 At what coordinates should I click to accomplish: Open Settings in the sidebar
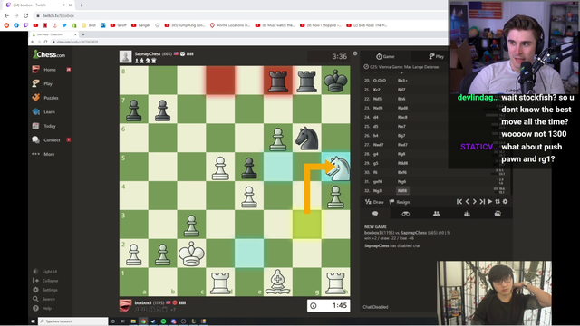45,290
